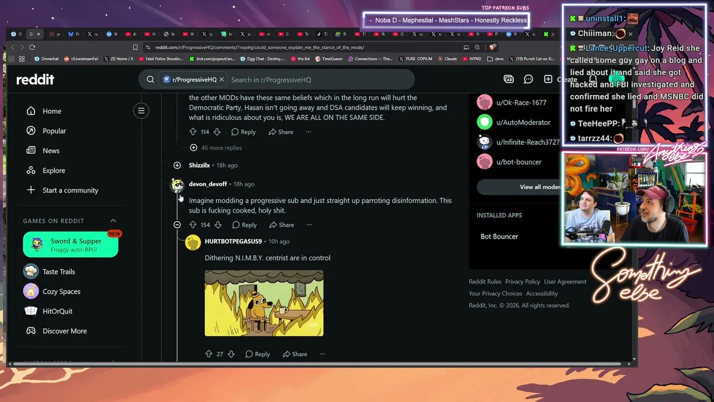Open HURTBOTPEGASUS9 username link
Image resolution: width=714 pixels, height=402 pixels.
coord(233,242)
